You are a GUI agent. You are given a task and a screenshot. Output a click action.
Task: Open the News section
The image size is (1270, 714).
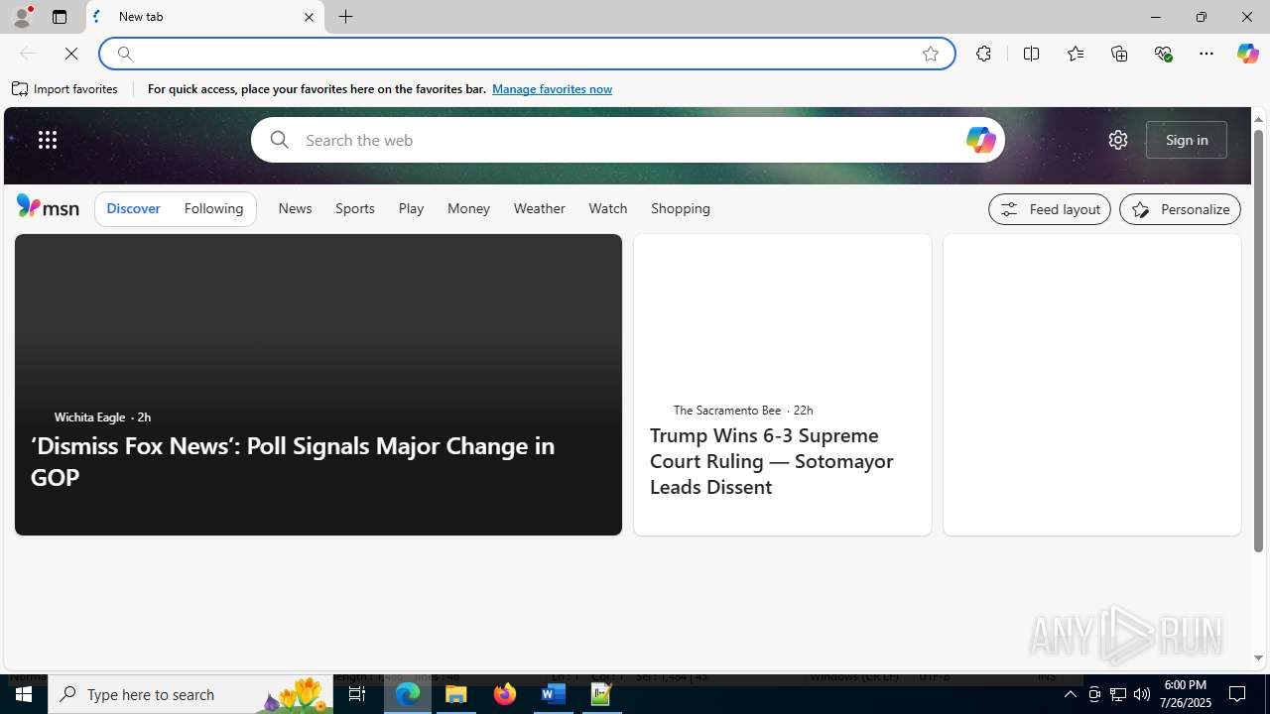click(x=295, y=209)
